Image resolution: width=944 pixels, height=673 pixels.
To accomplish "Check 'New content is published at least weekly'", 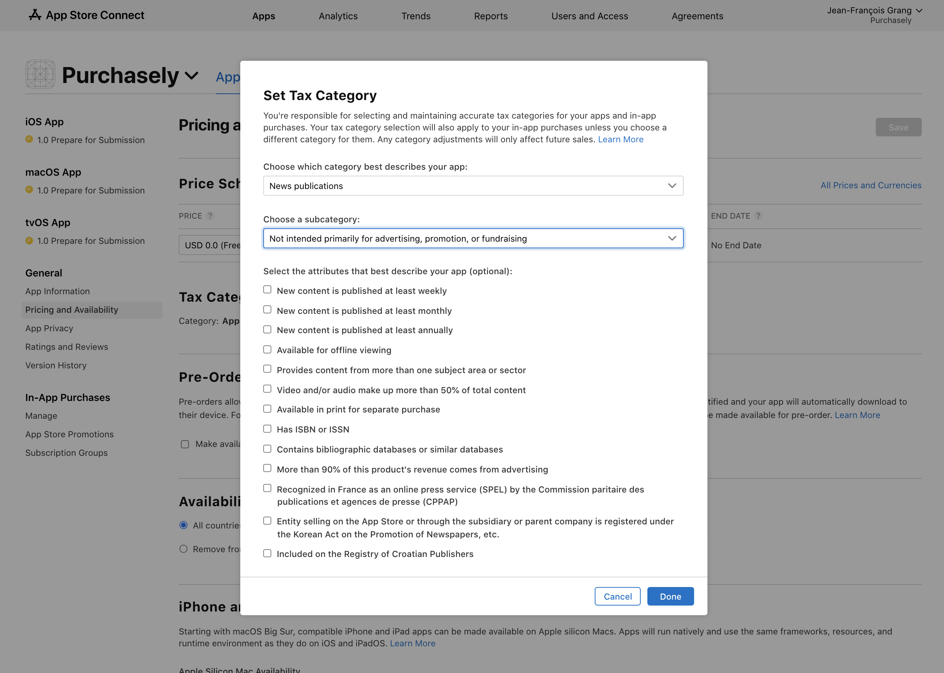I will pos(267,290).
